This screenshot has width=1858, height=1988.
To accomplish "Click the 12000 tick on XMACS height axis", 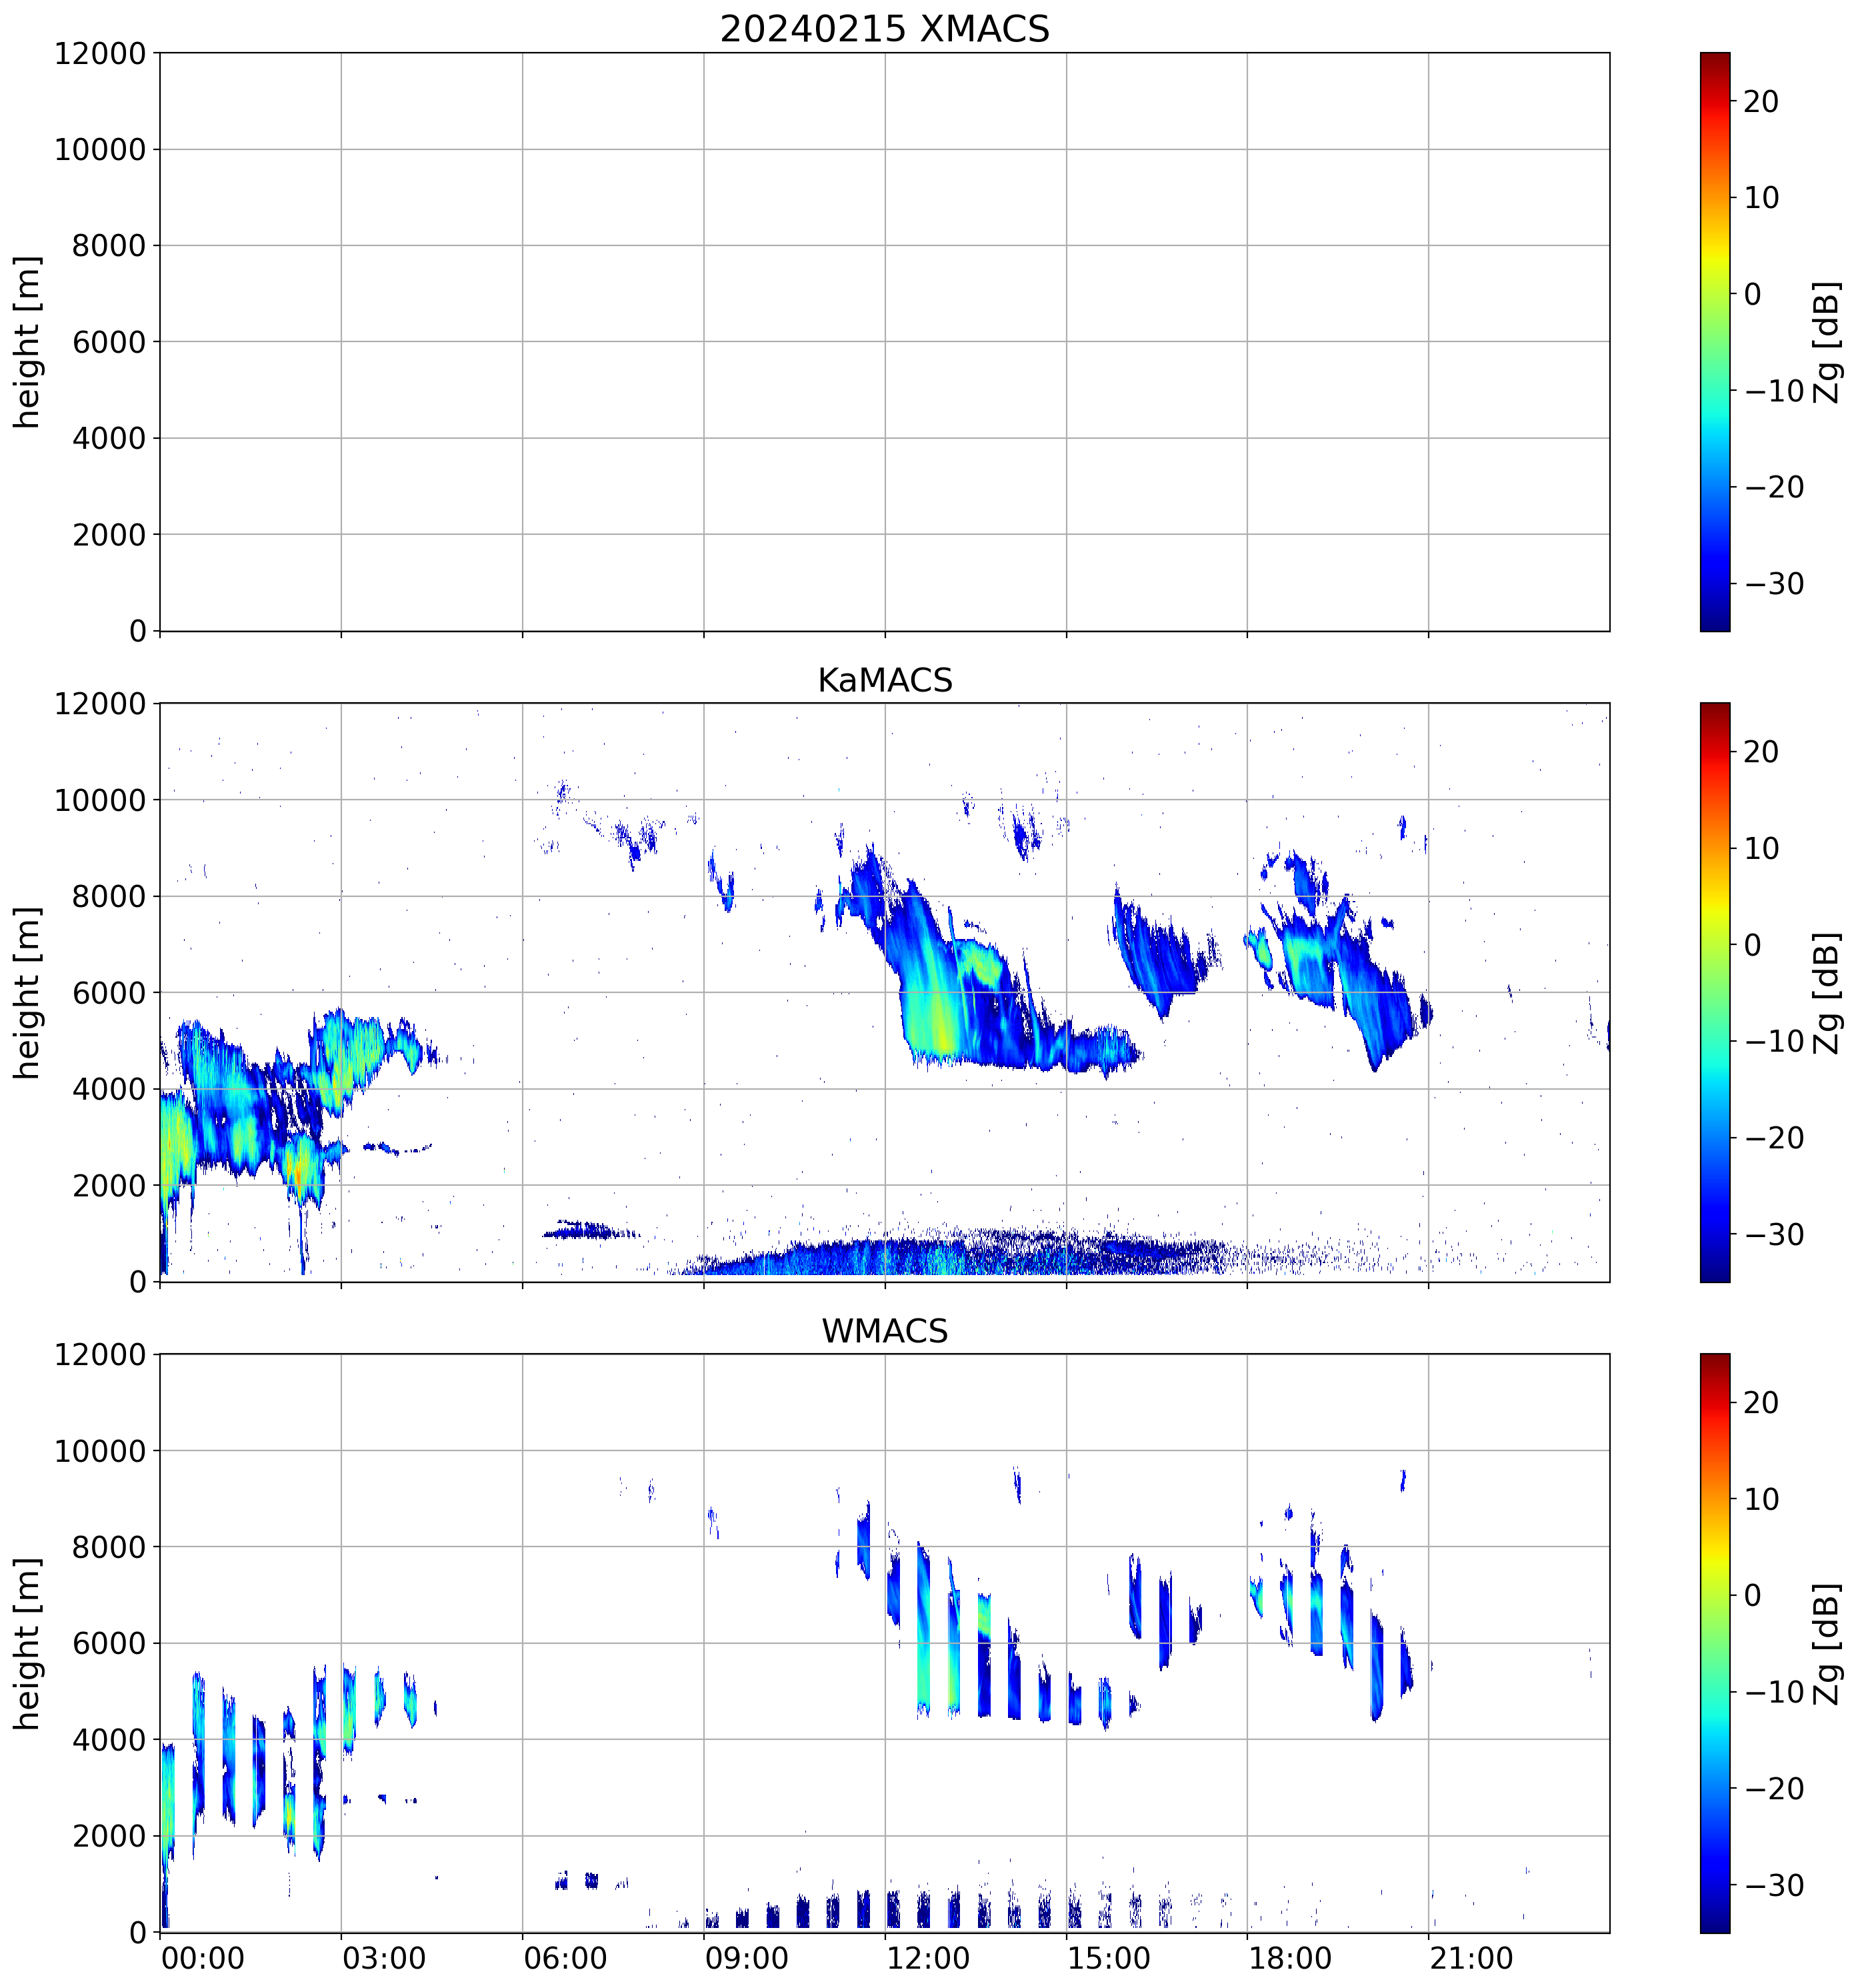I will point(100,54).
